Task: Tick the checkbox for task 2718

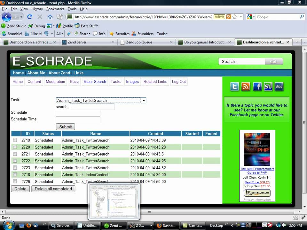Action: pyautogui.click(x=15, y=174)
